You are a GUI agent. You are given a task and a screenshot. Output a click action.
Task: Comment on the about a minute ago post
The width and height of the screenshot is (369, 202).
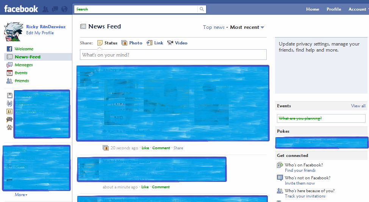[161, 187]
